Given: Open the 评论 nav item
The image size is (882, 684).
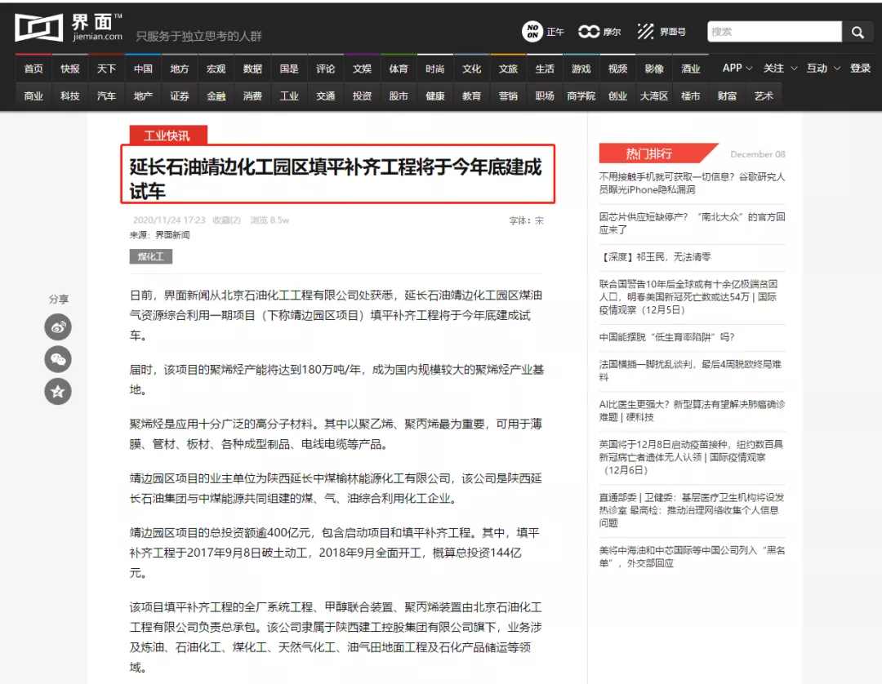Looking at the screenshot, I should [326, 69].
